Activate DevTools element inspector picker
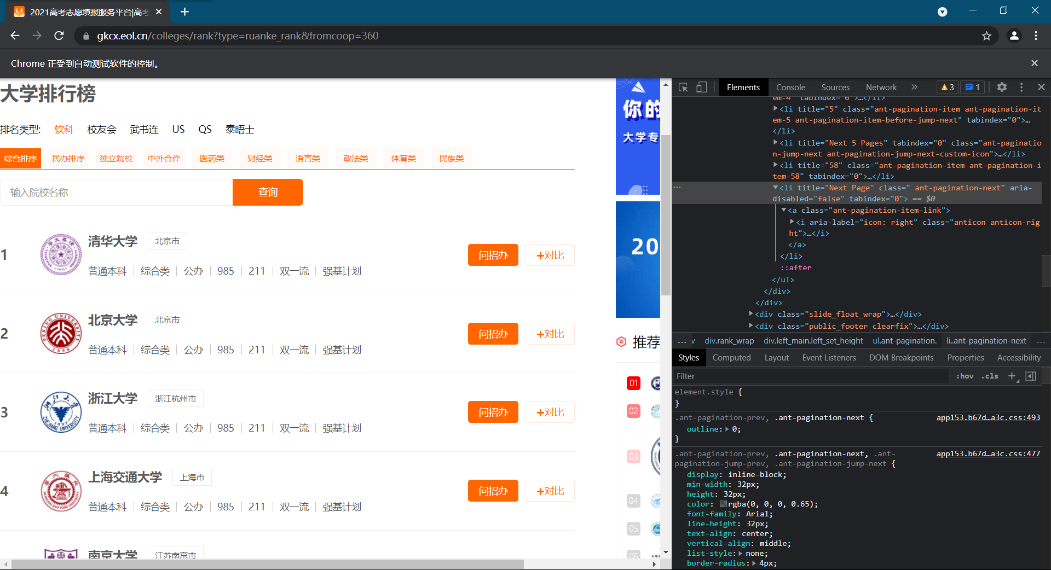The height and width of the screenshot is (570, 1051). pos(683,88)
